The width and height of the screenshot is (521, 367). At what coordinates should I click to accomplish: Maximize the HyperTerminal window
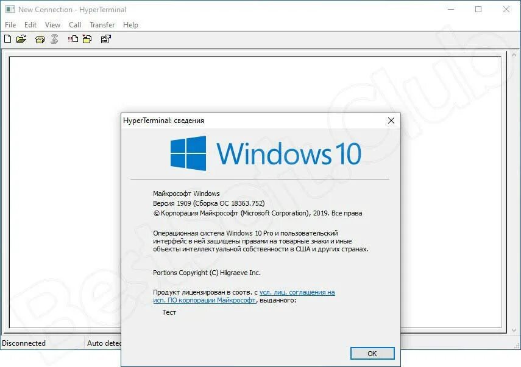(478, 9)
